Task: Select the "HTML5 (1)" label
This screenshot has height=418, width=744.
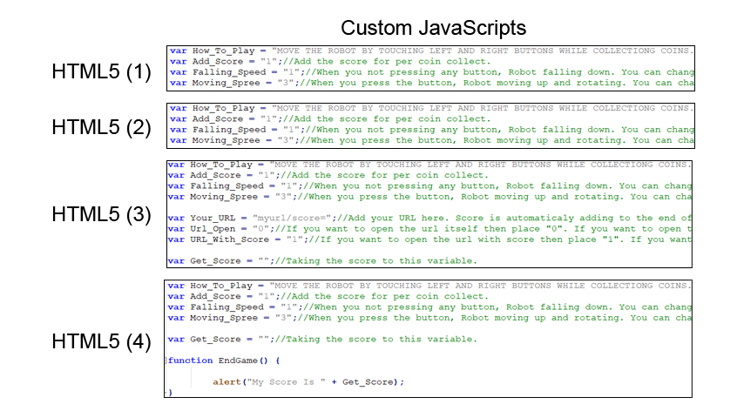Action: 102,71
